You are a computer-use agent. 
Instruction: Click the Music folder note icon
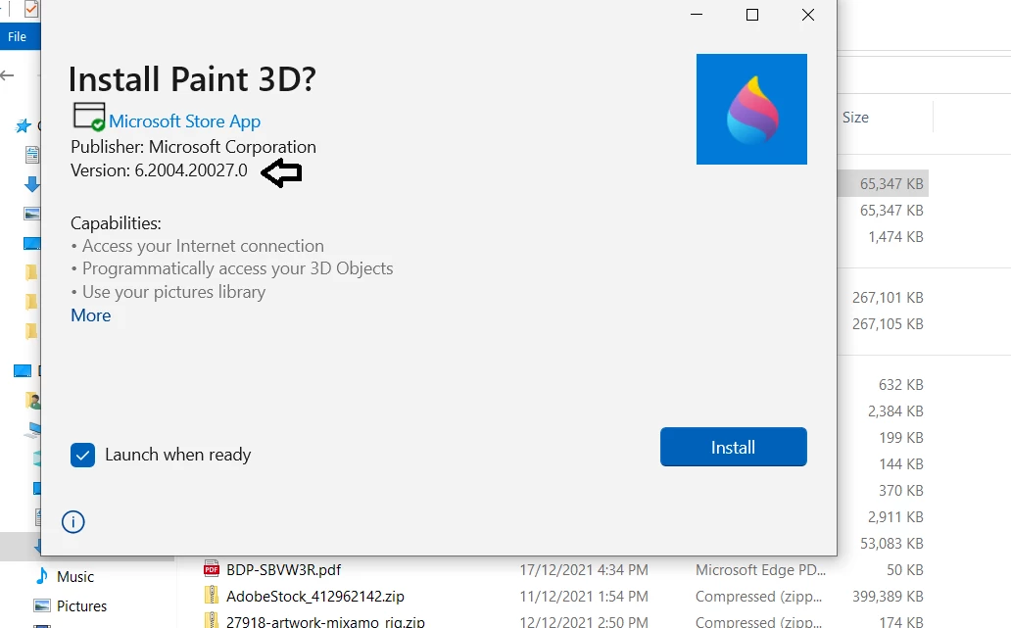click(x=42, y=576)
